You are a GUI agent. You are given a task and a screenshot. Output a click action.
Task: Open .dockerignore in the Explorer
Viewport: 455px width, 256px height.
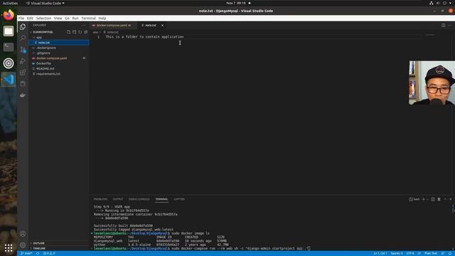tap(59, 48)
